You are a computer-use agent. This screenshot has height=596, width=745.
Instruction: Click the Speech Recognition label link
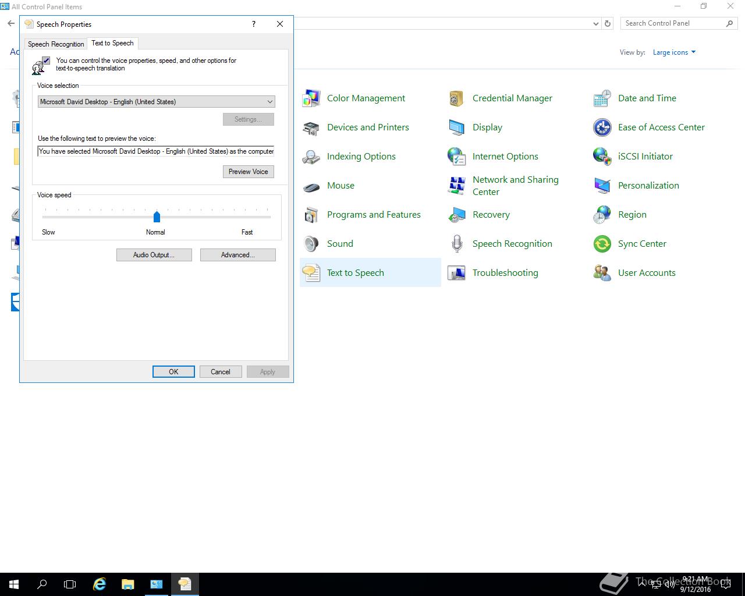coord(512,244)
